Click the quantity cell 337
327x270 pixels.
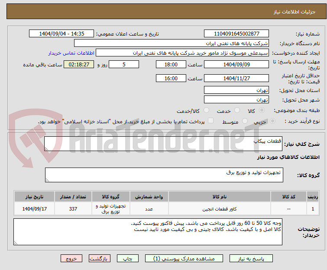tap(73, 209)
